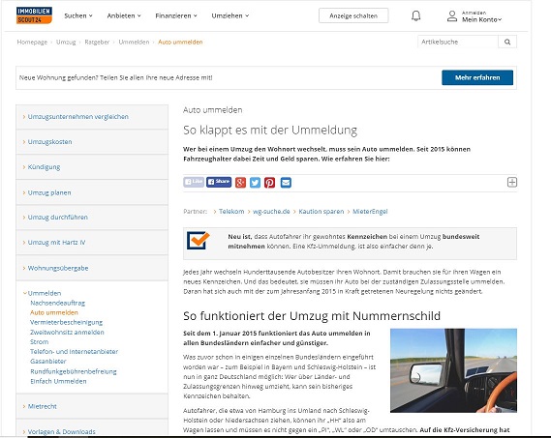
Task: Click the user account avatar icon
Action: tap(452, 16)
